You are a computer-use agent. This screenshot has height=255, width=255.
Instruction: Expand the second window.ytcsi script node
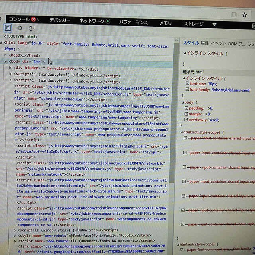tap(10, 80)
